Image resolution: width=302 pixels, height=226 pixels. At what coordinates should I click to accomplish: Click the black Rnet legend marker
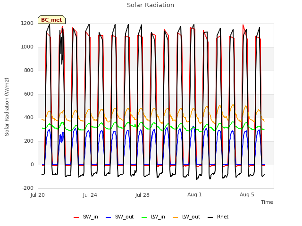point(210,218)
